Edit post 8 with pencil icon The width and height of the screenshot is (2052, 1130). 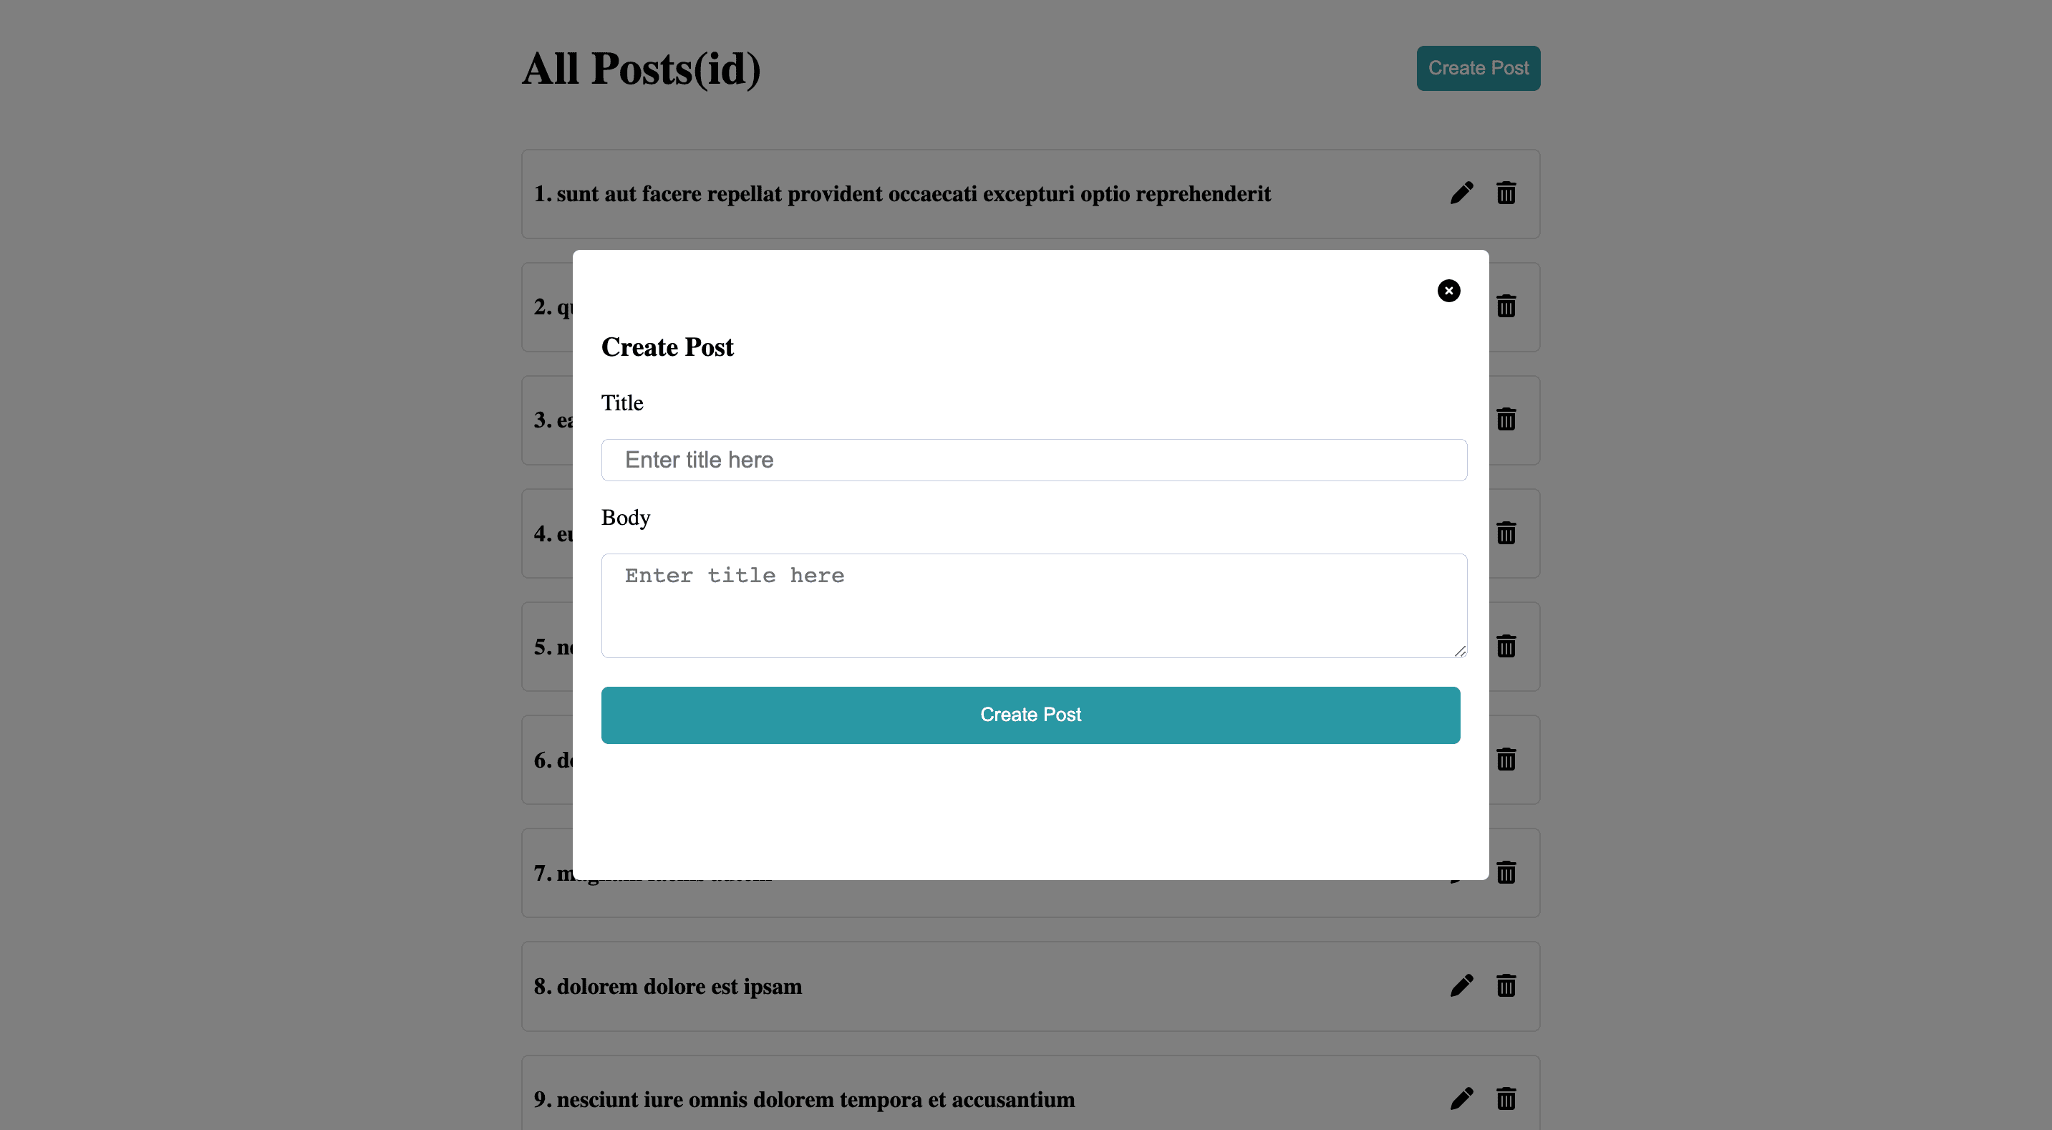point(1461,986)
